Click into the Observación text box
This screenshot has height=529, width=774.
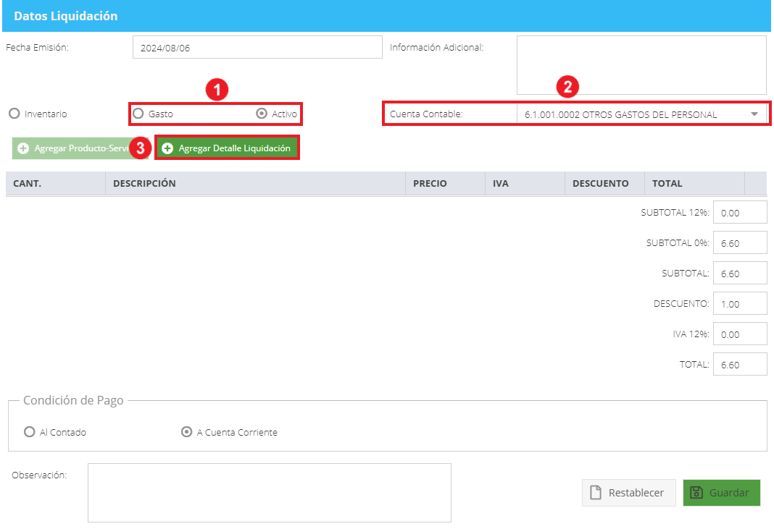pyautogui.click(x=270, y=493)
